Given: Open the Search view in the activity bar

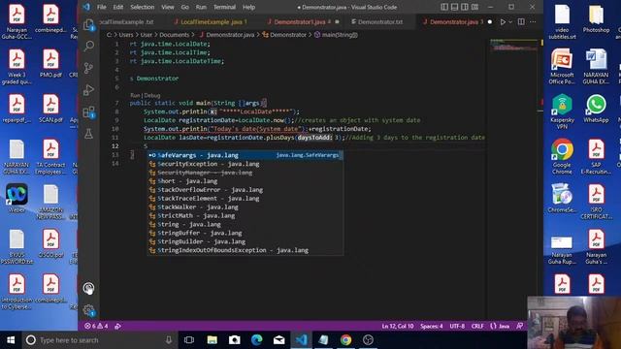Looking at the screenshot, I should point(88,46).
